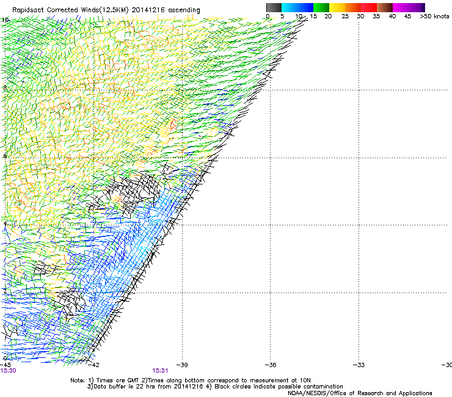Click the longitude label '-42'
The image size is (452, 397).
[93, 365]
